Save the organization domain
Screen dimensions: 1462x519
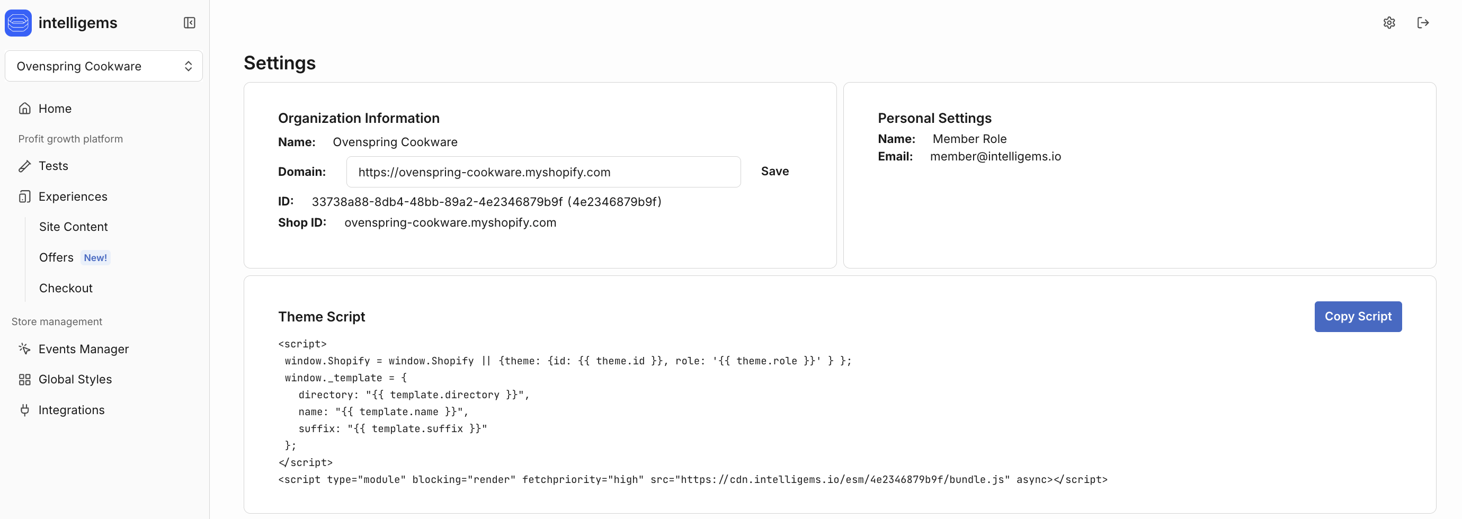click(x=774, y=171)
